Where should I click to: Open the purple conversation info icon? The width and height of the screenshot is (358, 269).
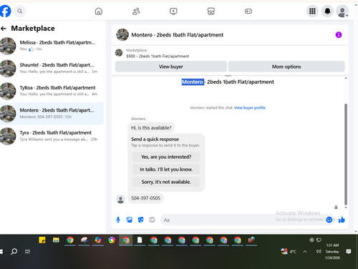(339, 35)
